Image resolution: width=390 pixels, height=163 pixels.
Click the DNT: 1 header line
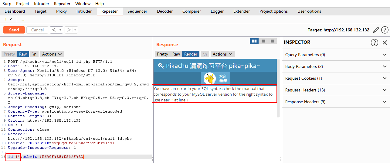pos(15,125)
